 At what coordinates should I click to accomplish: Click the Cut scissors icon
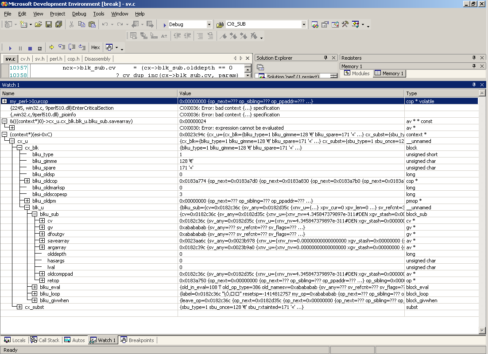click(71, 24)
